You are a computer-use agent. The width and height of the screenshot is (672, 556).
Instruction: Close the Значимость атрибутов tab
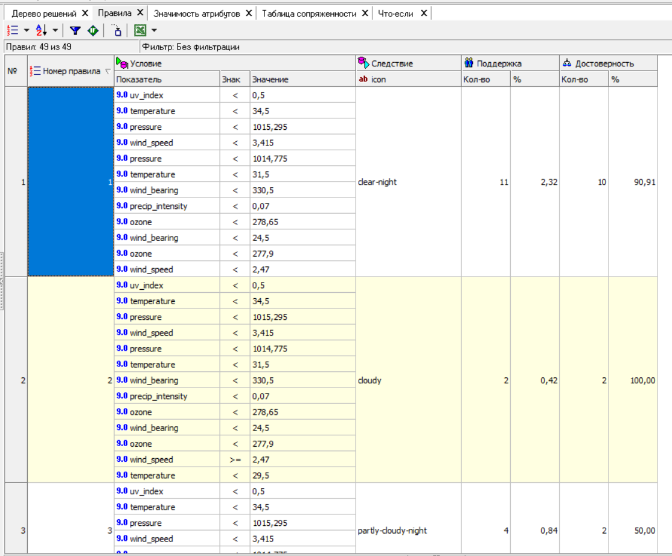[249, 13]
